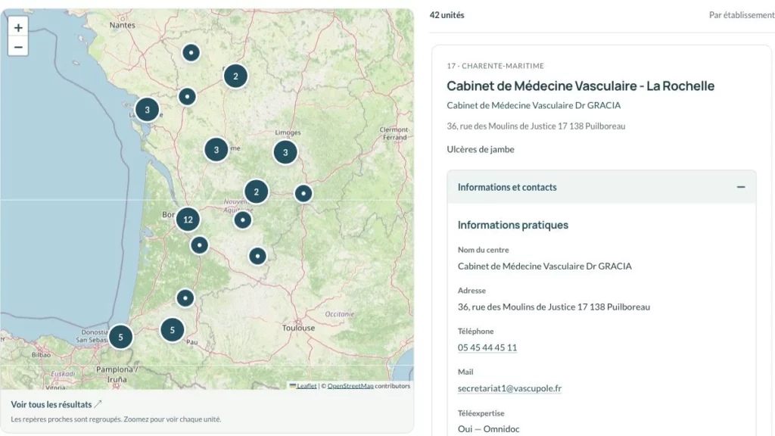
Task: Call phone number 05 45 44 45 11
Action: (x=487, y=347)
